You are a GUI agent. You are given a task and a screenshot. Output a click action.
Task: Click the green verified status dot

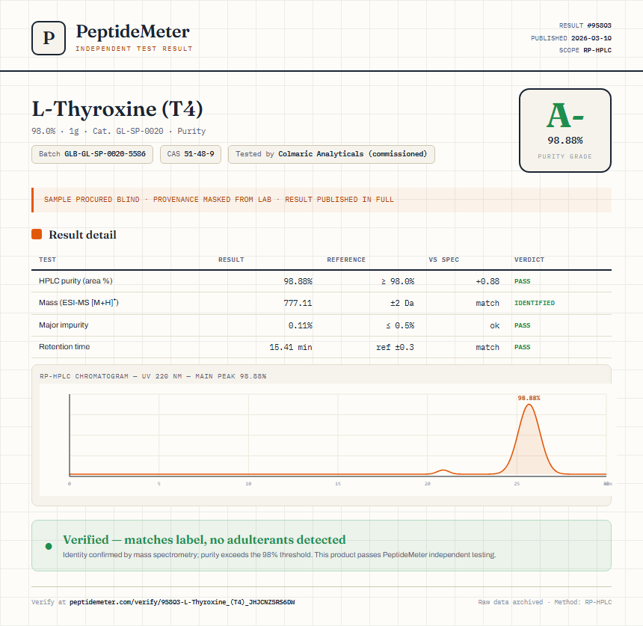(x=49, y=546)
